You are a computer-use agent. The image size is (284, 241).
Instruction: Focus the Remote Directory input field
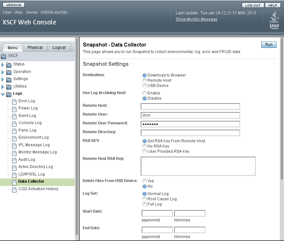pyautogui.click(x=190, y=133)
